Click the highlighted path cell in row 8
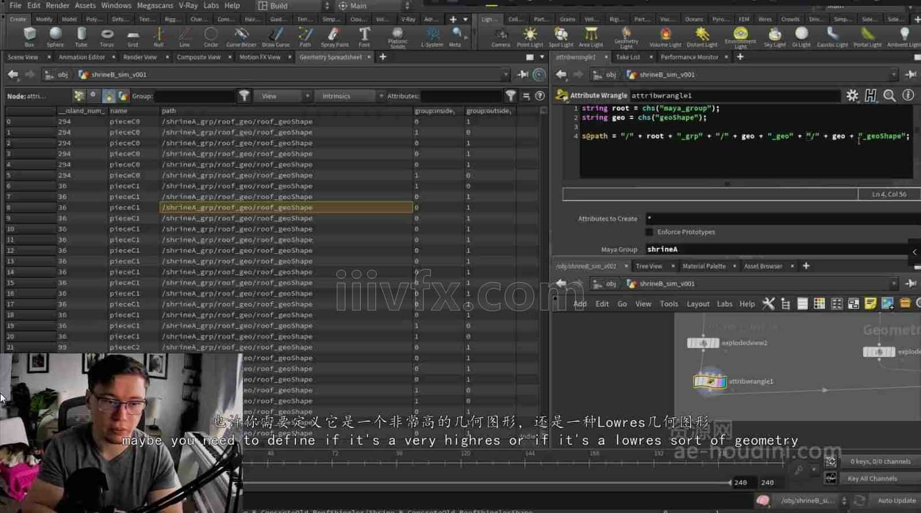 (286, 207)
